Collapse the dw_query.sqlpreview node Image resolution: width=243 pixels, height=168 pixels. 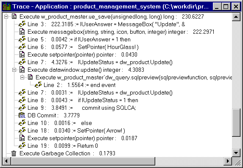point(22,78)
